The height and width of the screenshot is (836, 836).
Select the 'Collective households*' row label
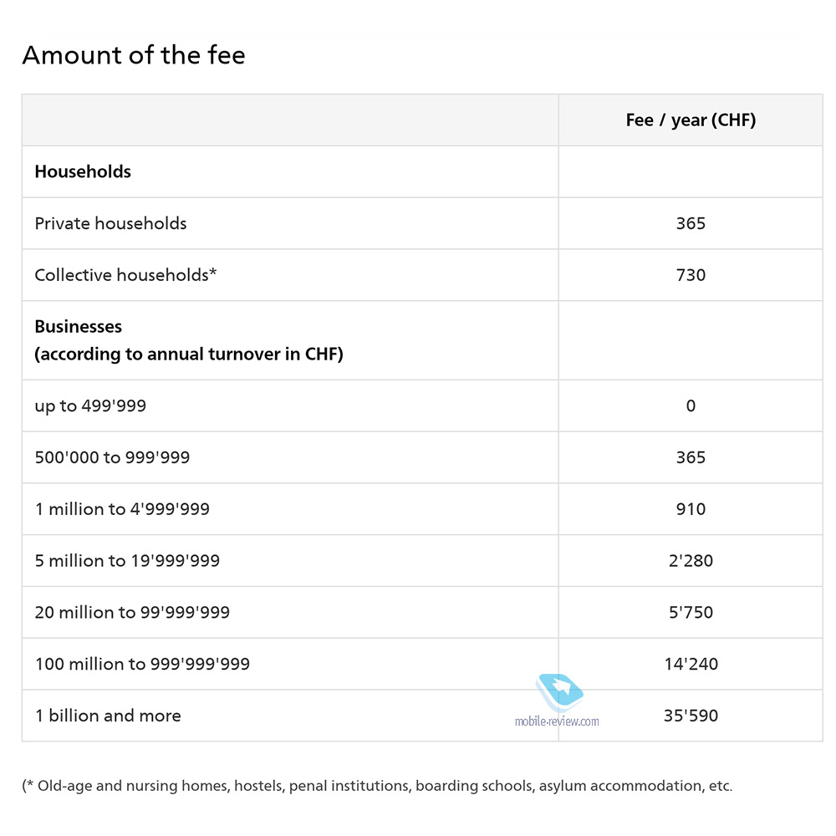126,275
